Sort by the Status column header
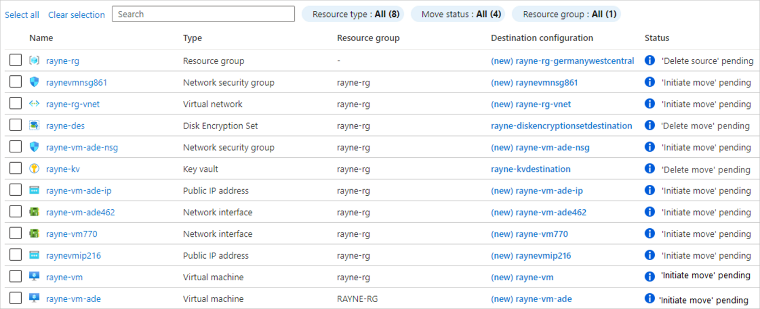 [657, 38]
